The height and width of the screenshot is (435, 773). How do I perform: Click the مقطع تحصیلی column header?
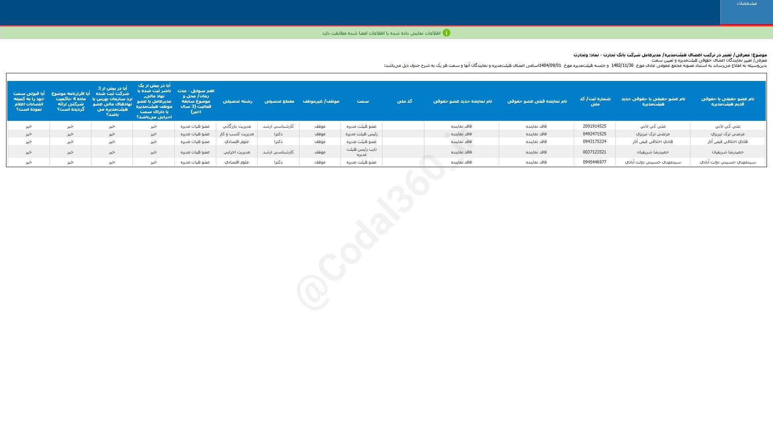(279, 101)
